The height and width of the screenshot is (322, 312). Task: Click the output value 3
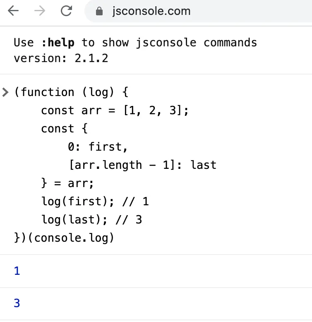coord(17,303)
